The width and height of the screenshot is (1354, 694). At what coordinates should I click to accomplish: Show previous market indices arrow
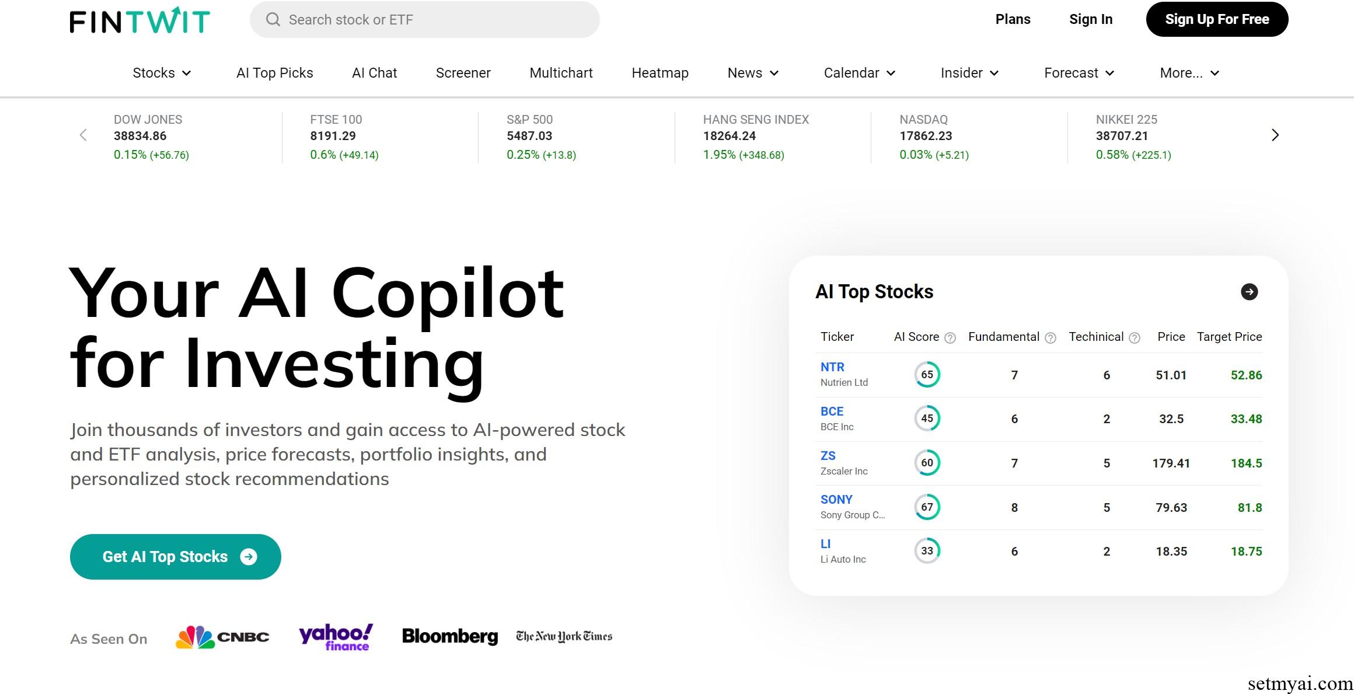[x=83, y=135]
